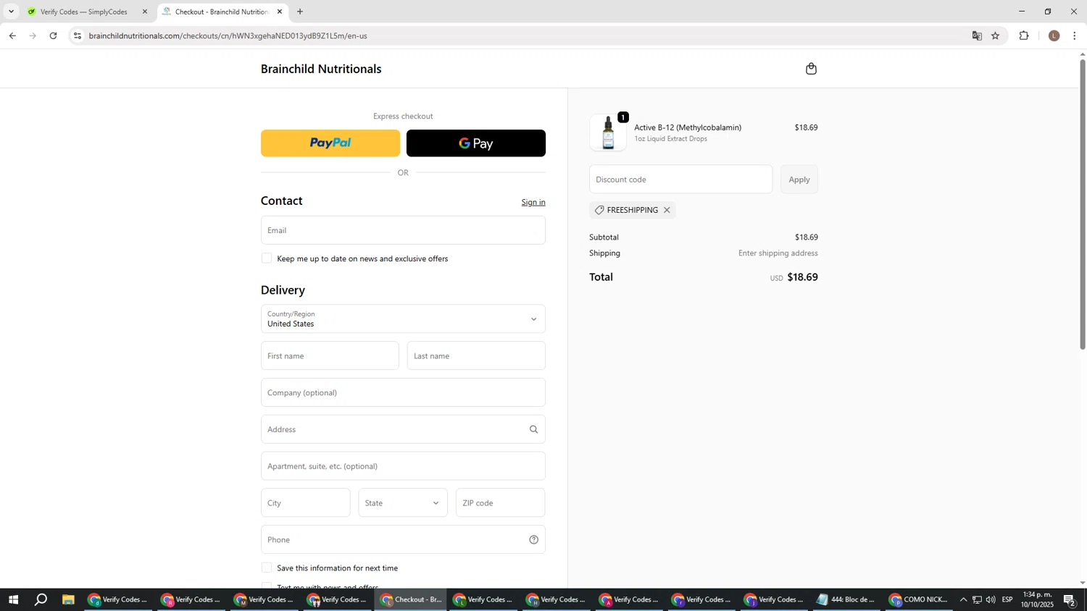Click the browser address bar URL
The height and width of the screenshot is (611, 1087).
pos(228,35)
